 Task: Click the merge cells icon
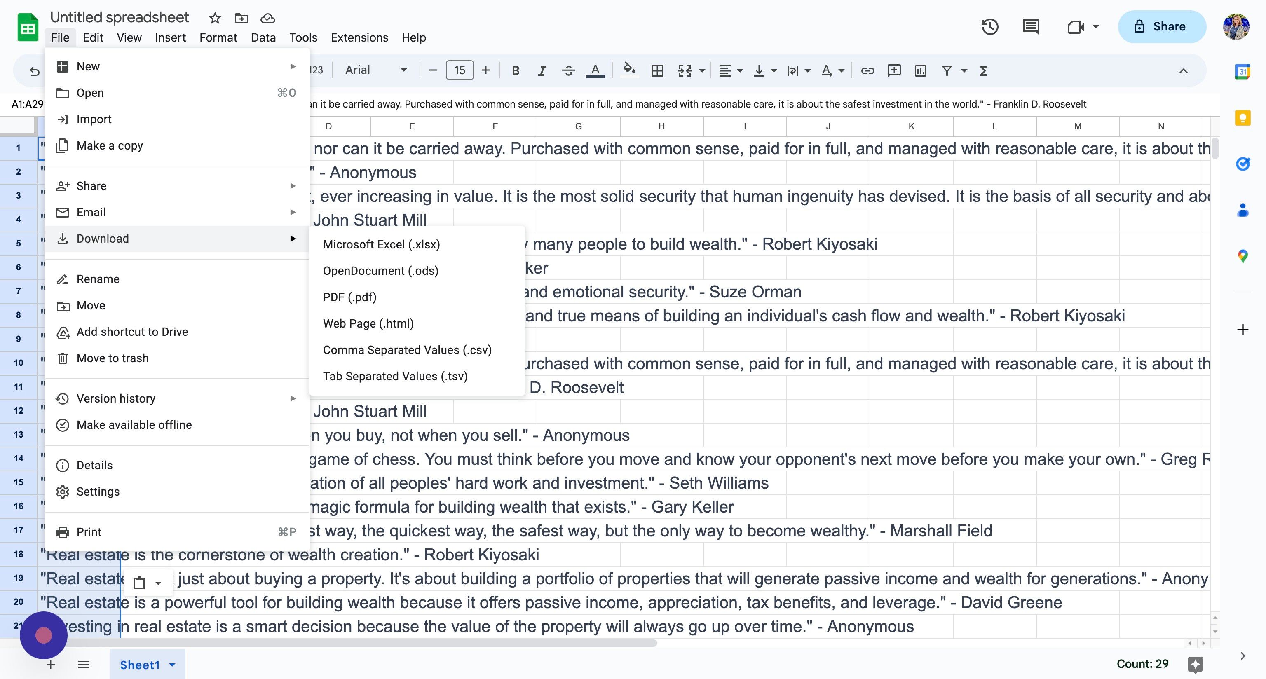click(685, 71)
